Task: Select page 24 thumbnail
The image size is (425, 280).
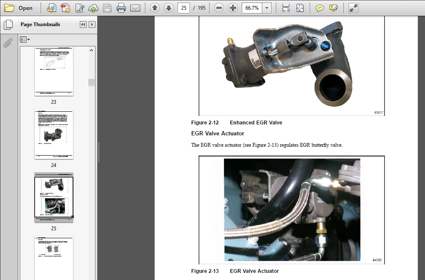Action: click(54, 134)
